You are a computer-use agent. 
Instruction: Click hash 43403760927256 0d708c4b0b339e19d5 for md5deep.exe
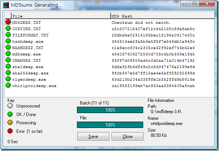153,54
